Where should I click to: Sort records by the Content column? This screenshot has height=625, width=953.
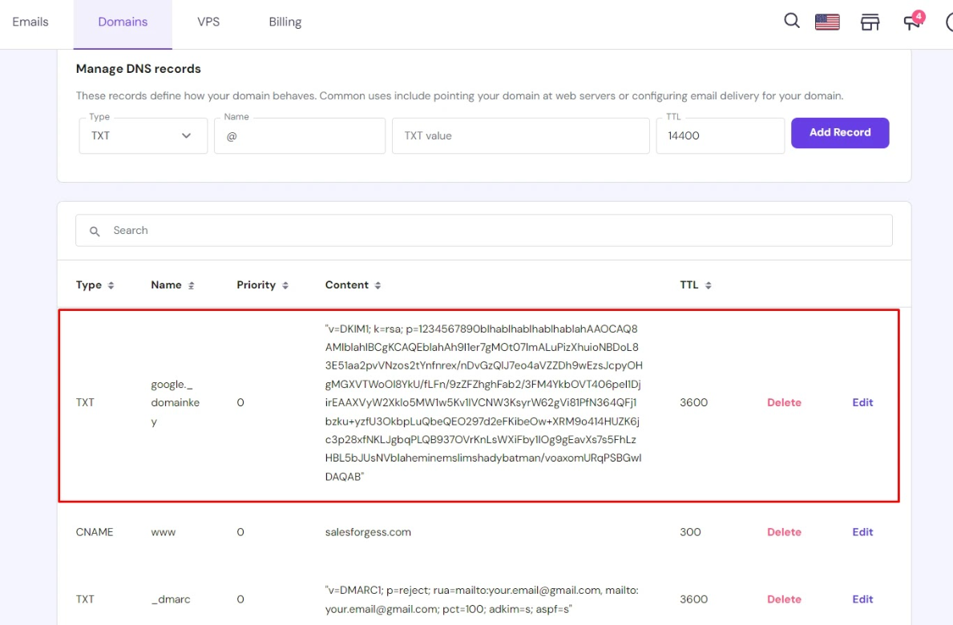(x=353, y=284)
